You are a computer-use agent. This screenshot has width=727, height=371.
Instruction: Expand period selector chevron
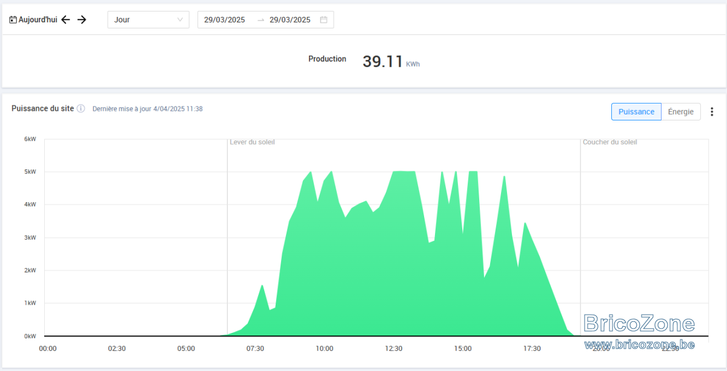pyautogui.click(x=180, y=19)
